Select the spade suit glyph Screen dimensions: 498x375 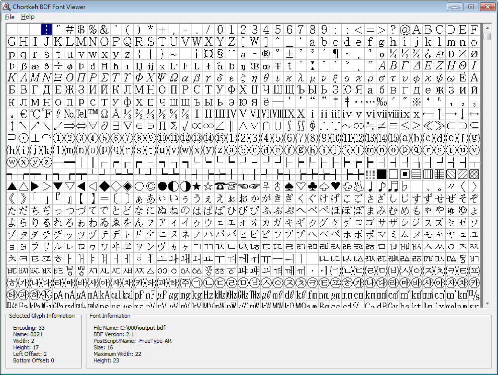289,186
